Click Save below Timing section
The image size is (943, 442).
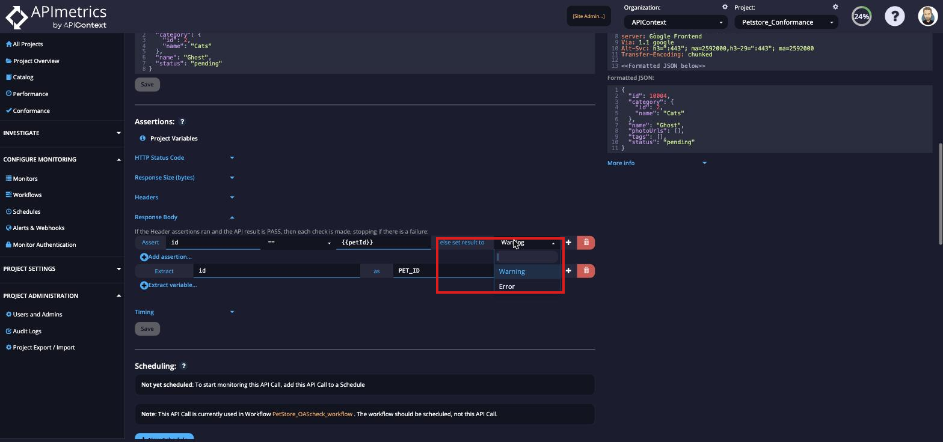147,328
